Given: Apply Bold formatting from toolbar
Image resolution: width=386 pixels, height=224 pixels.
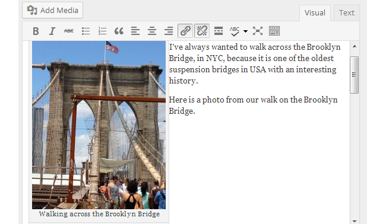Looking at the screenshot, I should click(x=36, y=31).
